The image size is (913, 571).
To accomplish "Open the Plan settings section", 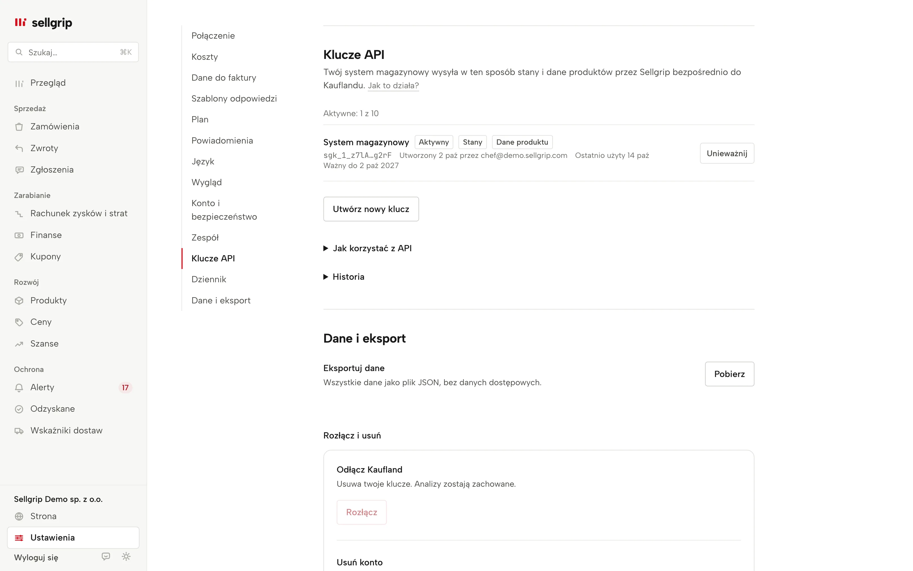I will pos(200,119).
